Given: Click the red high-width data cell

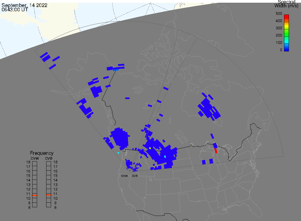Looking at the screenshot, I should pos(216,150).
